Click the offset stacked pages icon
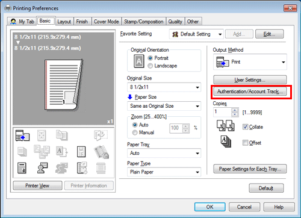 (226, 142)
